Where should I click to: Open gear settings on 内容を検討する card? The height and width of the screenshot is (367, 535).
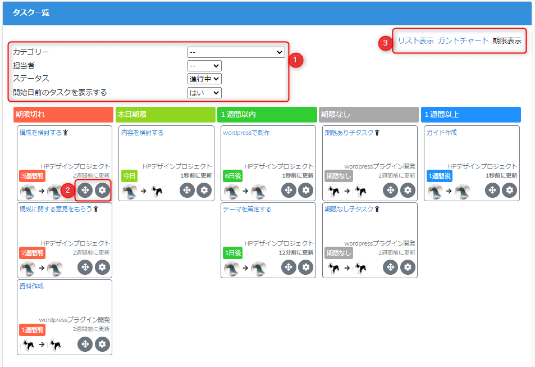coord(204,190)
